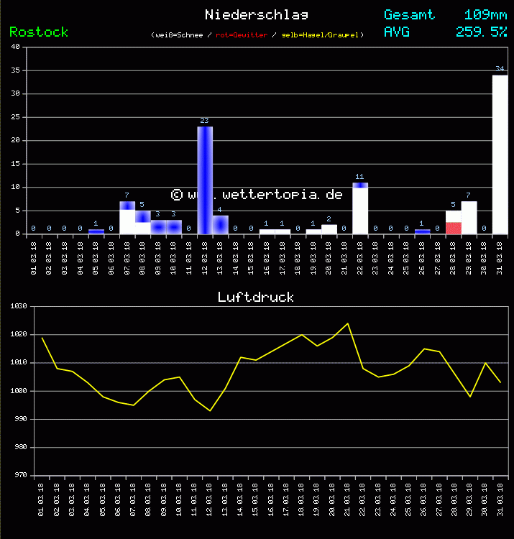This screenshot has height=539, width=514.
Task: Click the white 7 mm bar on 29.03.18
Action: tap(469, 218)
